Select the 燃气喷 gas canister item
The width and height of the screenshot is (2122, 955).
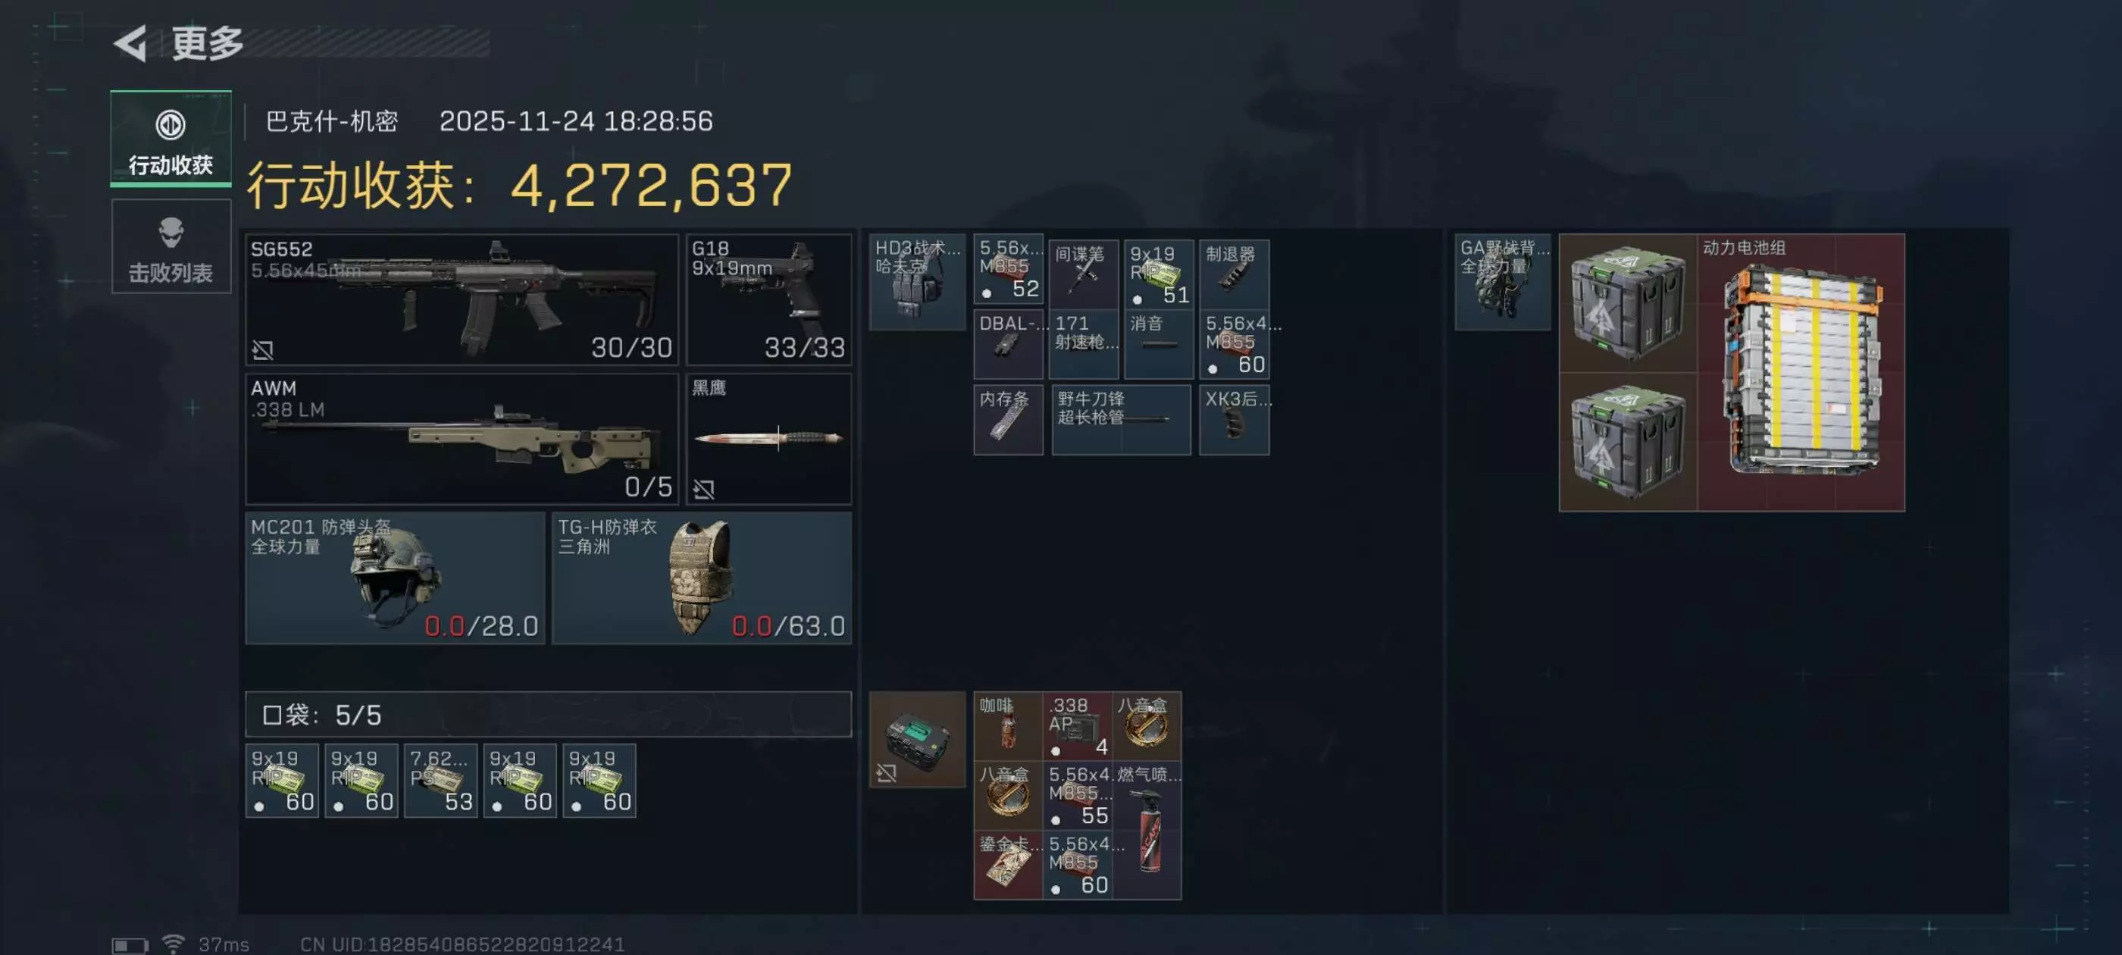(1147, 830)
